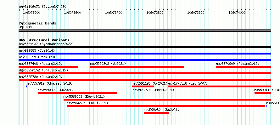This screenshot has height=125, width=280.
Task: Click the nsv5990804 (Wu2021) label
Action: click(x=162, y=110)
